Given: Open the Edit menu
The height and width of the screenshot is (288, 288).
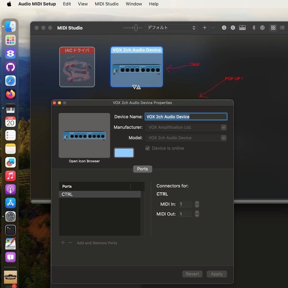Looking at the screenshot, I should 67,4.
